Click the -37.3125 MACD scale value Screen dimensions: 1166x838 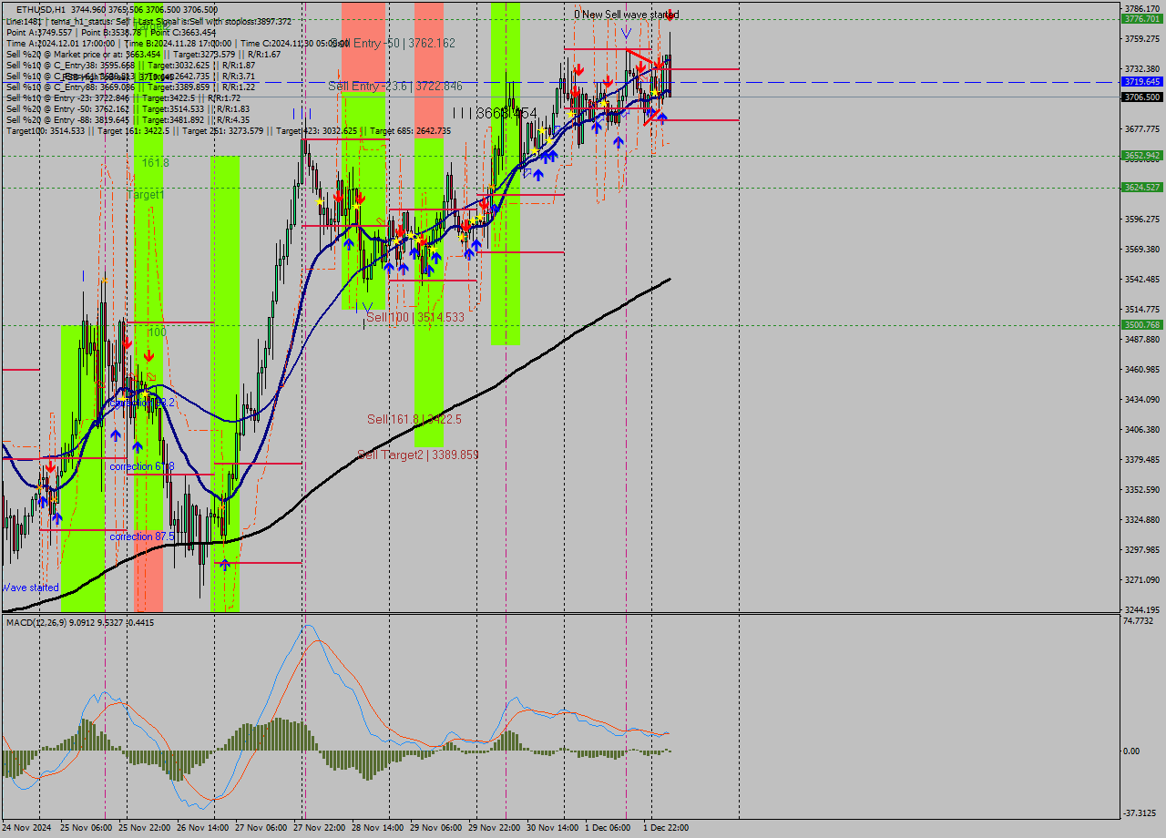pos(1139,813)
